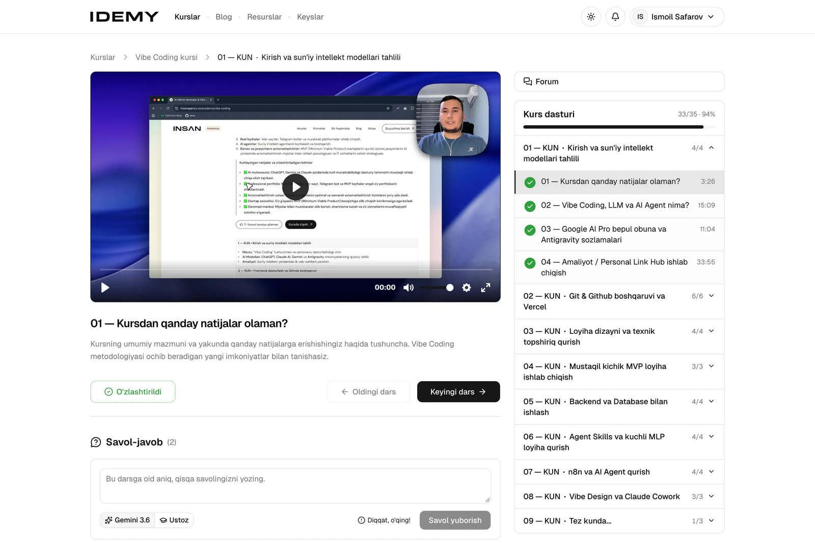Viewport: 815px width, 543px height.
Task: Go to Keyingi dars
Action: [x=458, y=392]
